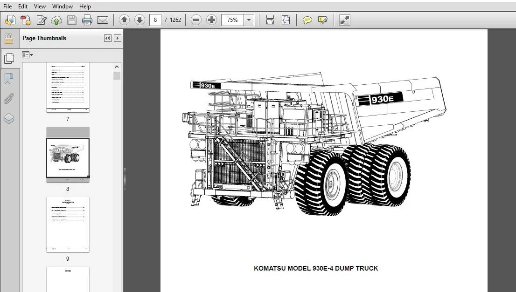
Task: Print the document with printer icon
Action: tap(87, 20)
